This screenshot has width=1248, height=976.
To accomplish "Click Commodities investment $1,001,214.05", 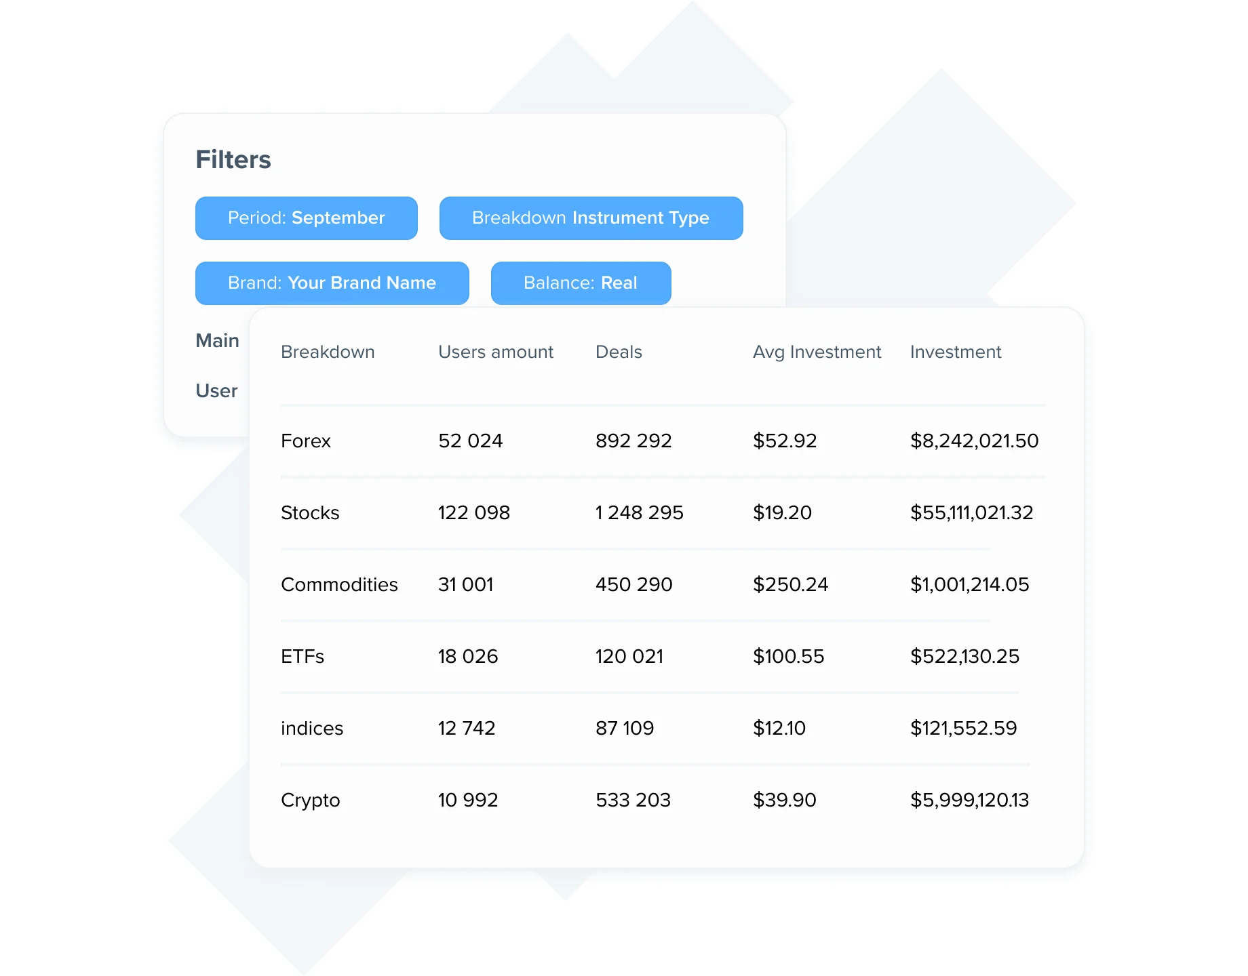I will pyautogui.click(x=970, y=584).
